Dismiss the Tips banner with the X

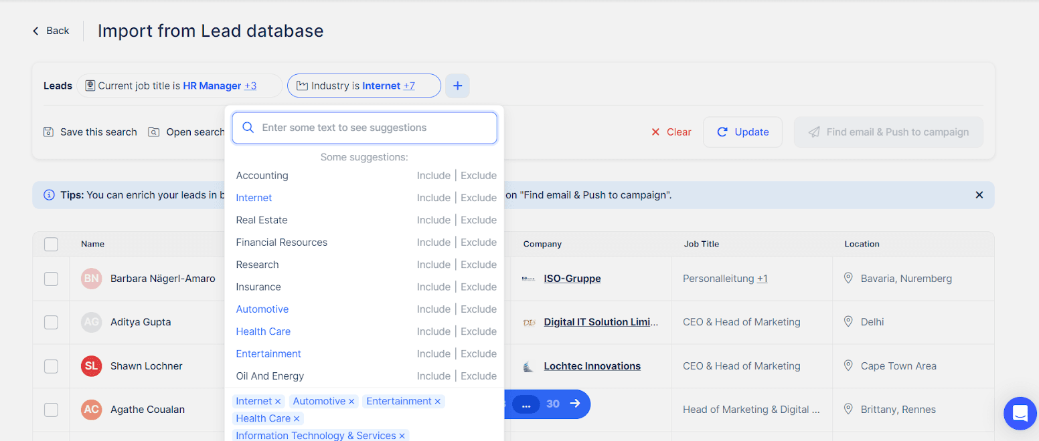coord(979,194)
